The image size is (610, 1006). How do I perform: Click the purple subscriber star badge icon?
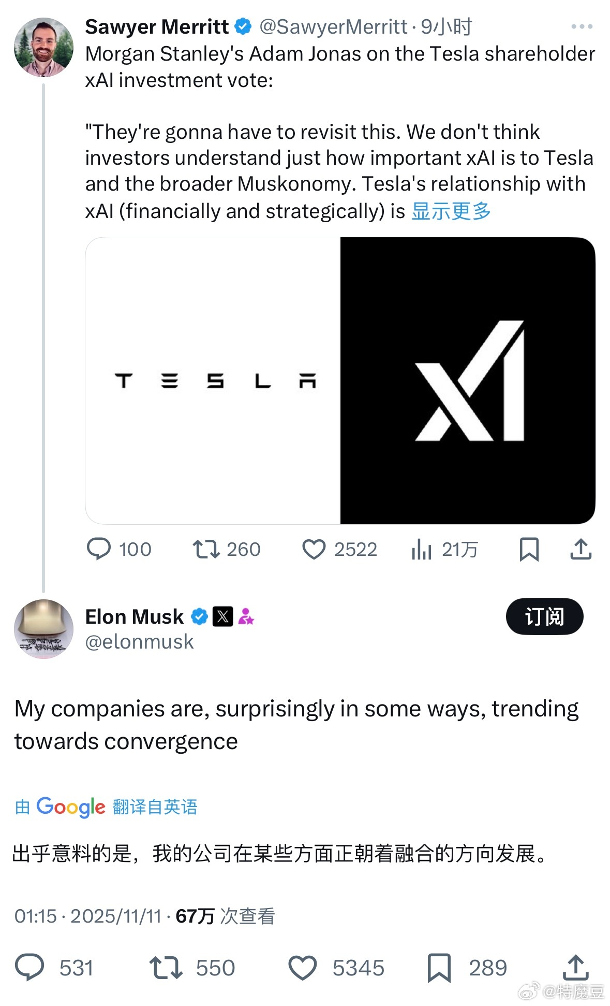(246, 616)
